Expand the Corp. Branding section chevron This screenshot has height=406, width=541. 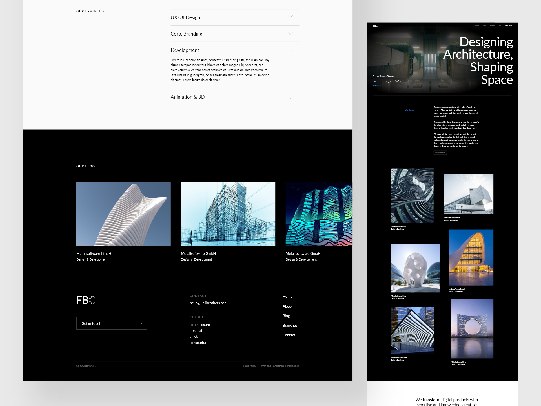[x=291, y=34]
